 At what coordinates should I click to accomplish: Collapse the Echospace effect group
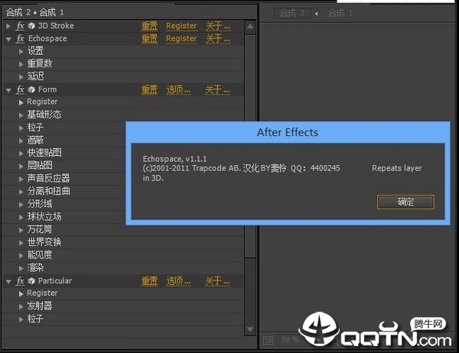8,38
